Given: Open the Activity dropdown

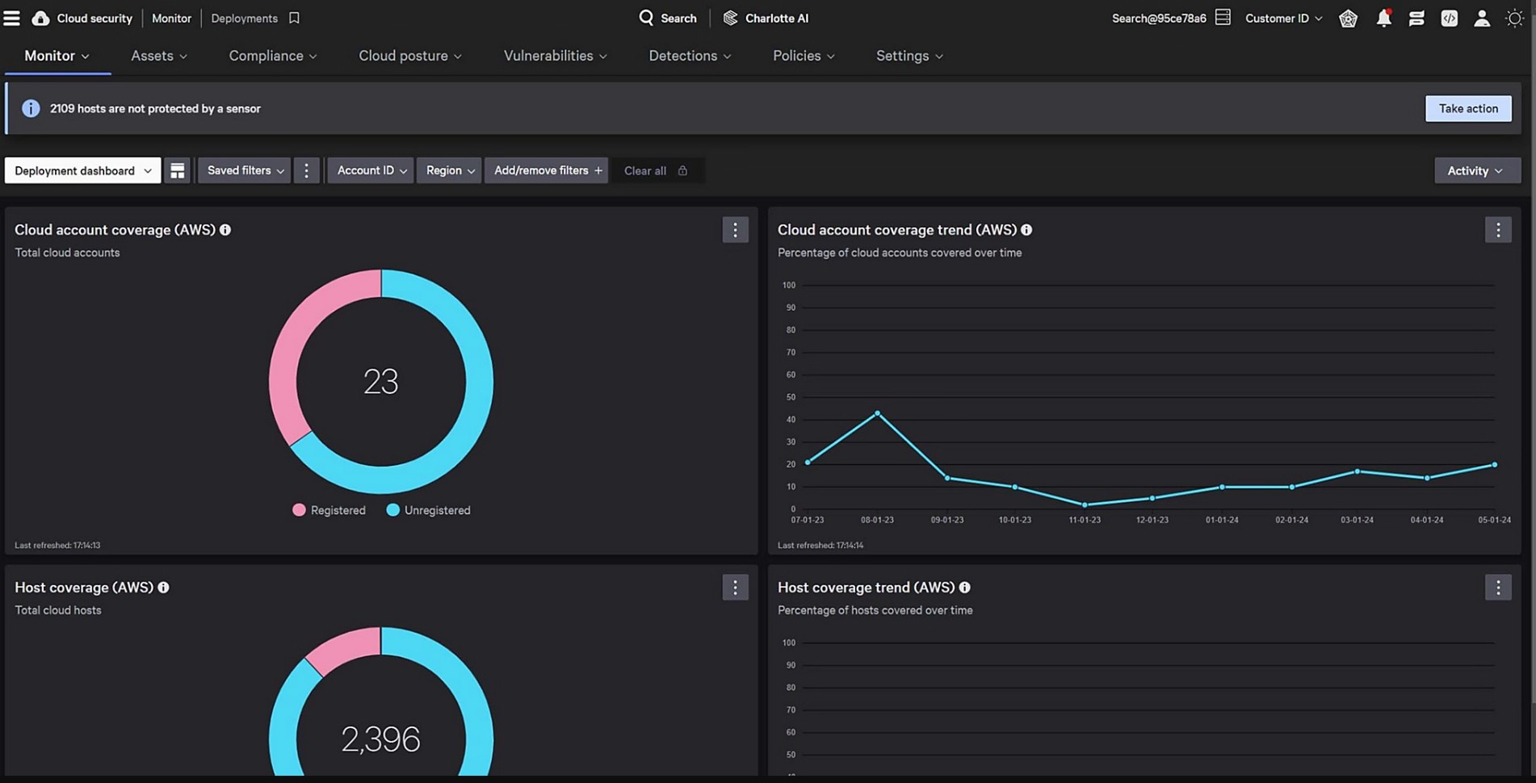Looking at the screenshot, I should [1477, 170].
